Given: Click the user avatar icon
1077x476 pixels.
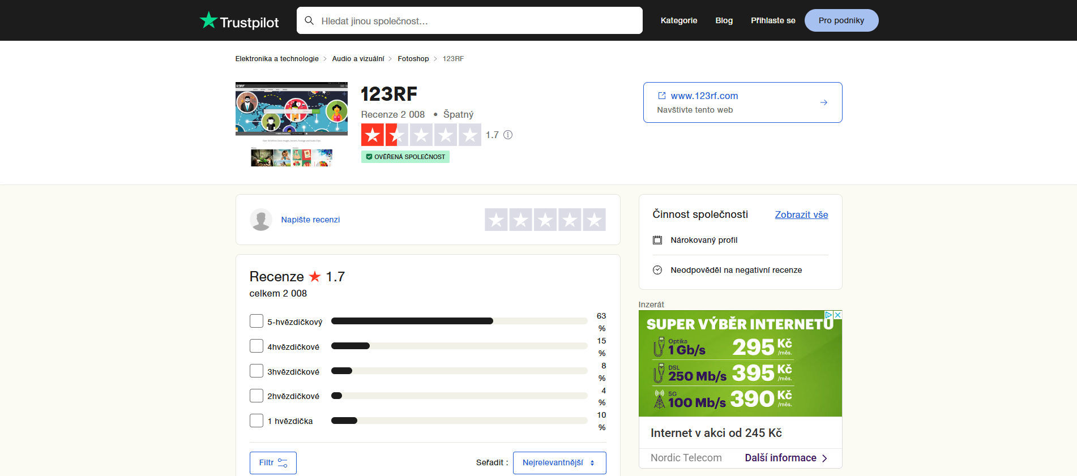Looking at the screenshot, I should point(261,220).
